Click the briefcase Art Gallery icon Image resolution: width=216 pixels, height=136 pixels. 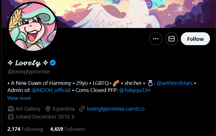[x=11, y=109]
